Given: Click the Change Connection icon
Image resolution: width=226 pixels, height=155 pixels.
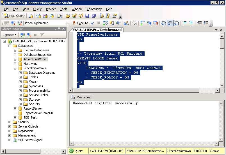Looking at the screenshot, I should [19, 23].
